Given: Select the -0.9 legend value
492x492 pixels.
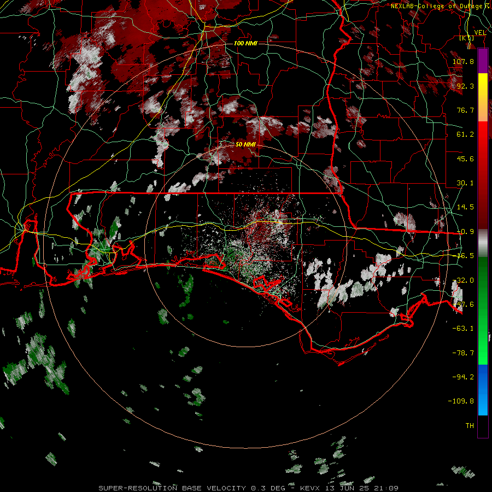Looking at the screenshot, I should [x=465, y=232].
